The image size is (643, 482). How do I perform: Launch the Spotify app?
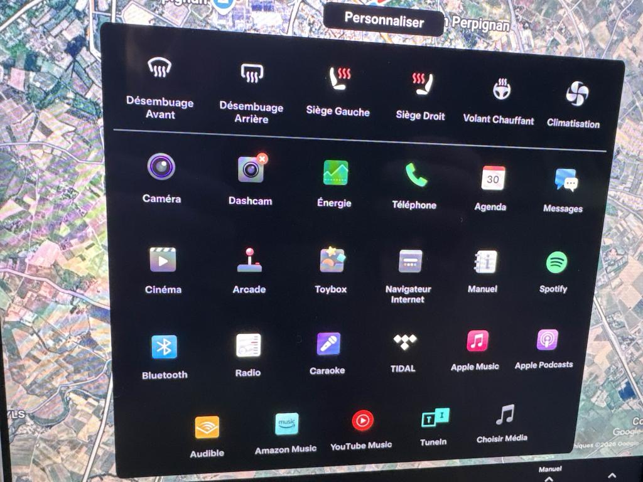click(x=556, y=262)
